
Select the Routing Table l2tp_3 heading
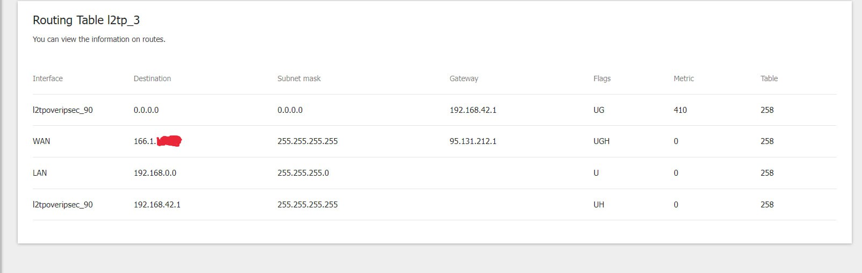point(86,20)
